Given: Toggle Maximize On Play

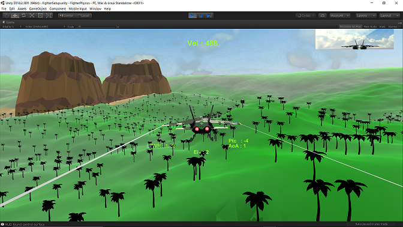Looking at the screenshot, I should pyautogui.click(x=350, y=26).
